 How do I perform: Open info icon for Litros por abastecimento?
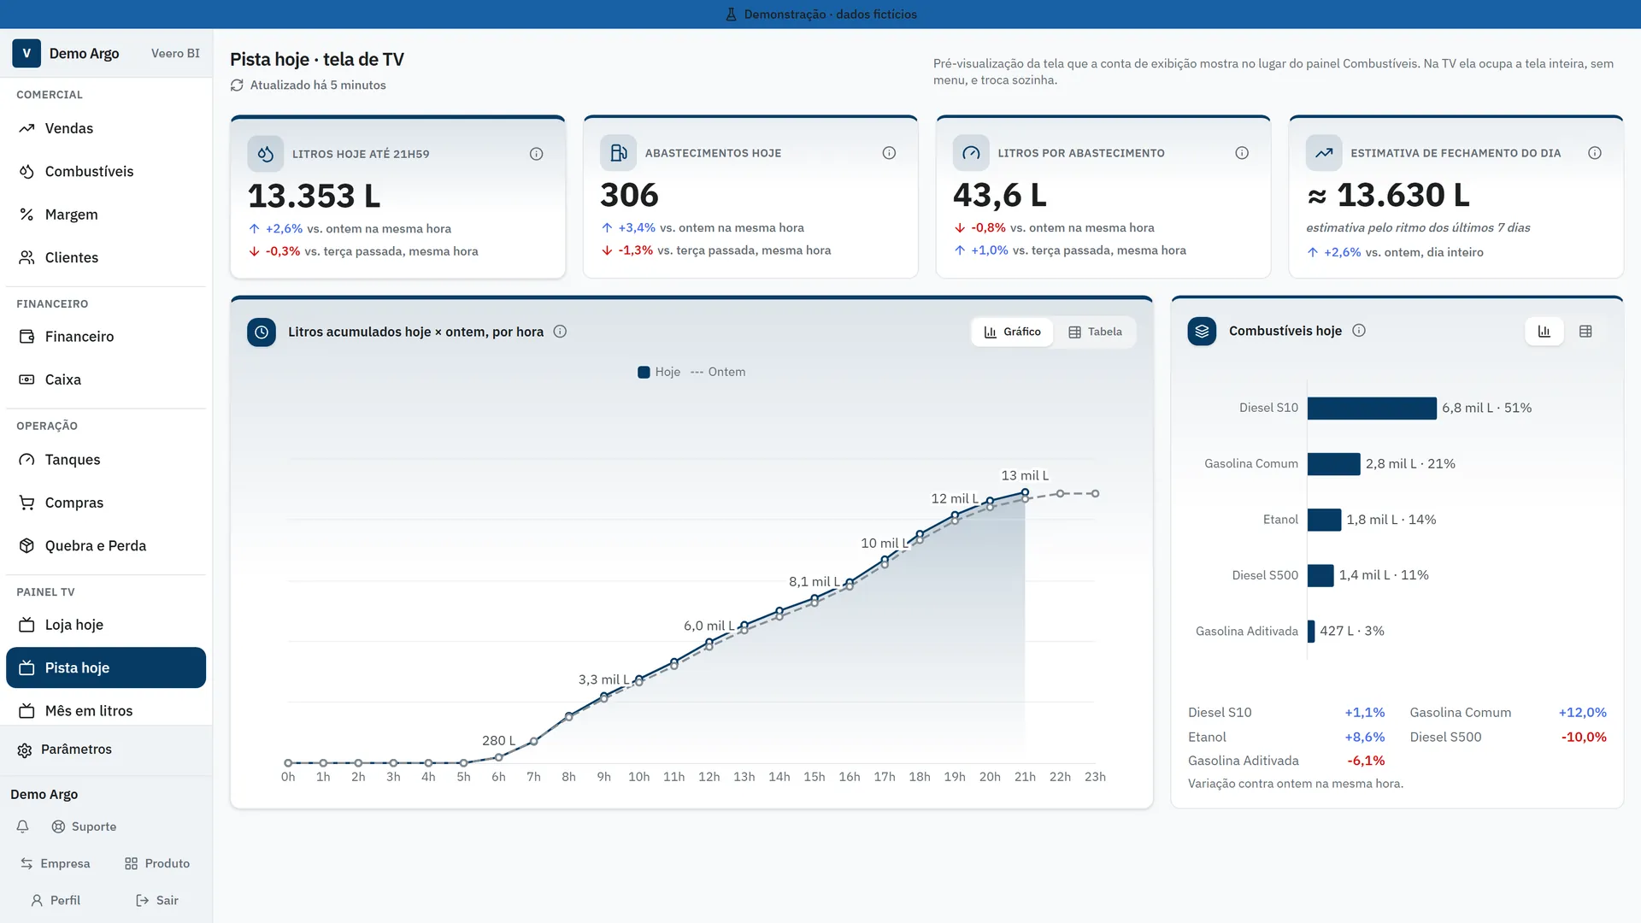point(1242,153)
